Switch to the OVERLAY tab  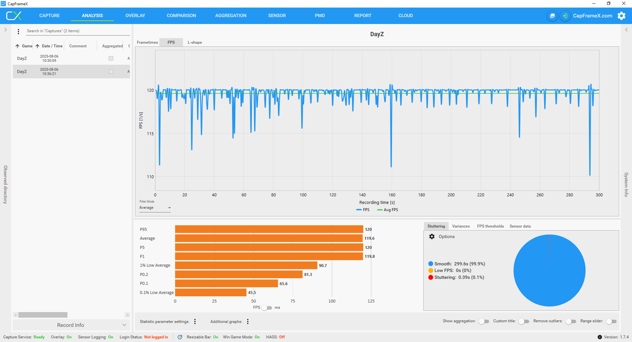(135, 15)
